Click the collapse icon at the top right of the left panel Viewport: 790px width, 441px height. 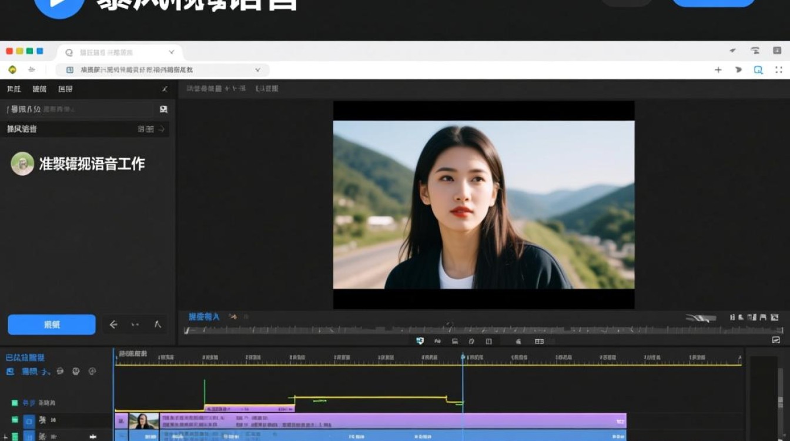(x=165, y=89)
